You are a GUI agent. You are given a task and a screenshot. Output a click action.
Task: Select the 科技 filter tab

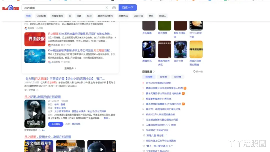click(89, 16)
